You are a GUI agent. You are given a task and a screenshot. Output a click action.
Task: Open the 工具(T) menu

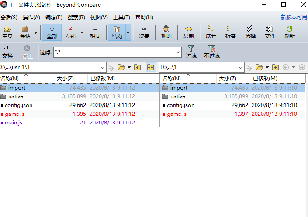tap(121, 17)
